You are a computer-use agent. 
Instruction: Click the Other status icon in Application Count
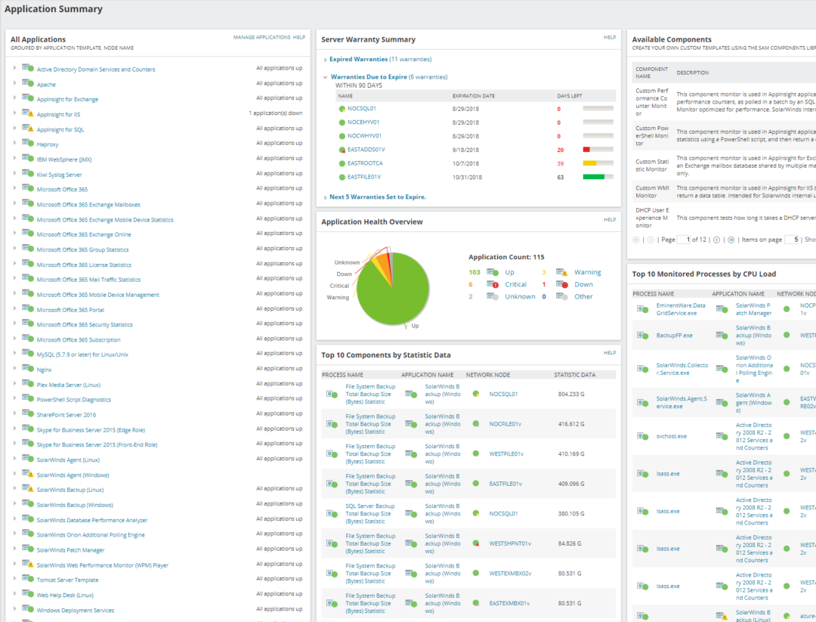tap(561, 296)
